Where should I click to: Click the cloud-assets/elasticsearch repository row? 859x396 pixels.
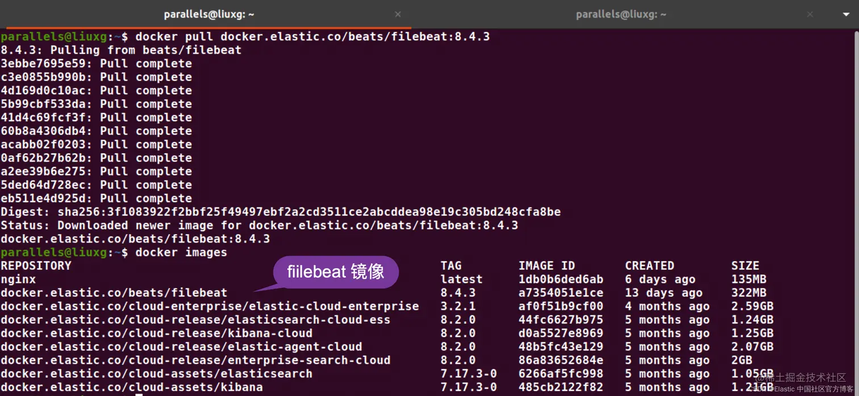(156, 374)
